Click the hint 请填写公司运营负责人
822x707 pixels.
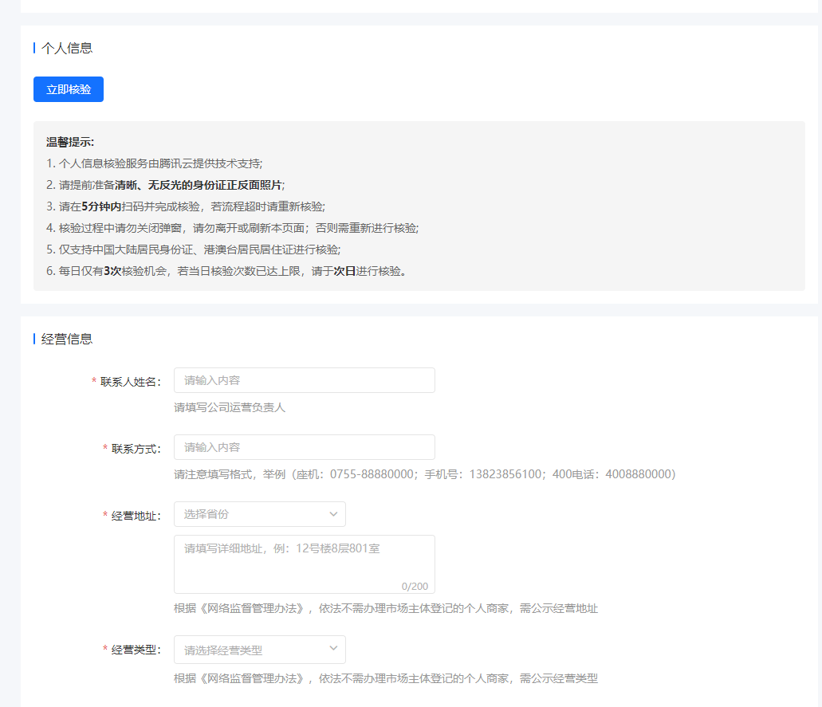[230, 407]
